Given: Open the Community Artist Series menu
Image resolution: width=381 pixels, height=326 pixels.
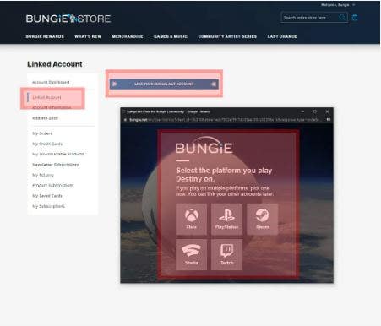Looking at the screenshot, I should coord(227,36).
